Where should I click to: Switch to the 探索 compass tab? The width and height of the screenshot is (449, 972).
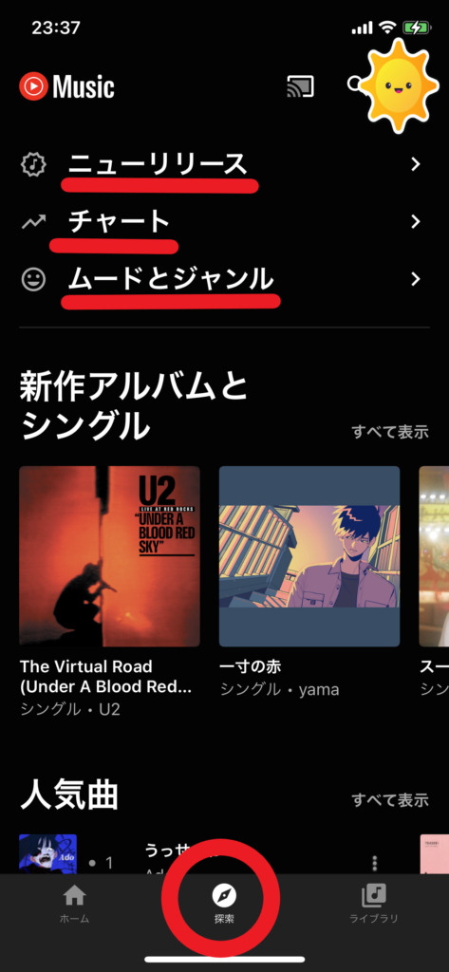[224, 904]
